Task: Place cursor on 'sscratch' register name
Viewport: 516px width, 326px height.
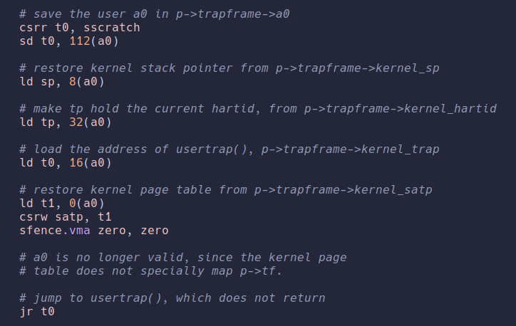Action: click(x=115, y=28)
